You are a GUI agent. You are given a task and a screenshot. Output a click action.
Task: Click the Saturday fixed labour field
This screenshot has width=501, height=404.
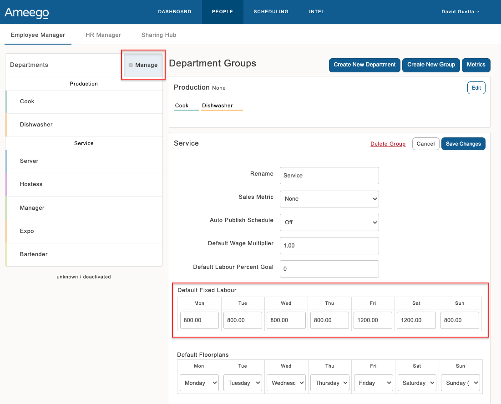pyautogui.click(x=416, y=320)
